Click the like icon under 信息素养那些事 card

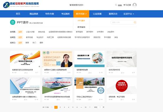pos(89,73)
